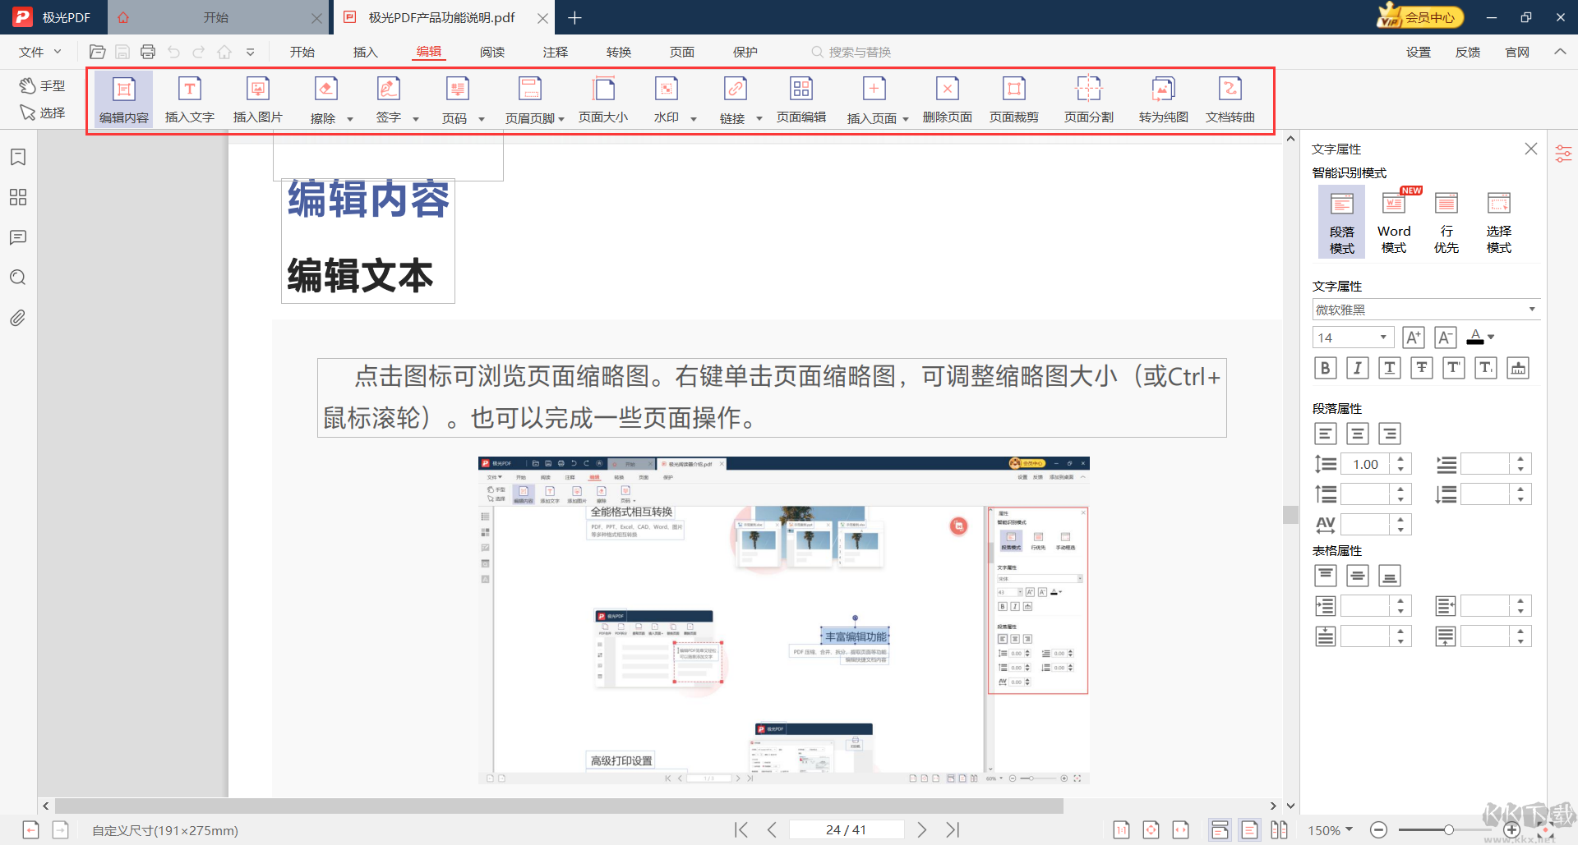Image resolution: width=1578 pixels, height=845 pixels.
Task: Expand the 链接 dropdown arrow
Action: 759,119
